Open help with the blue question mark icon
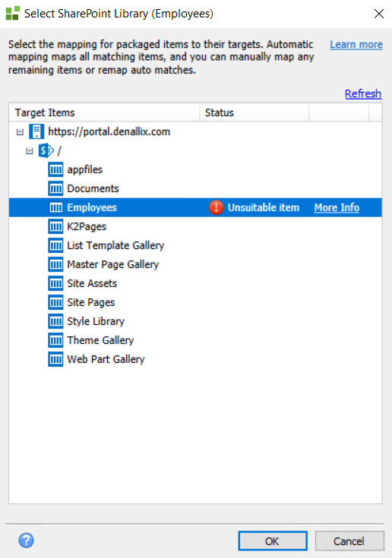This screenshot has width=392, height=558. coord(26,541)
